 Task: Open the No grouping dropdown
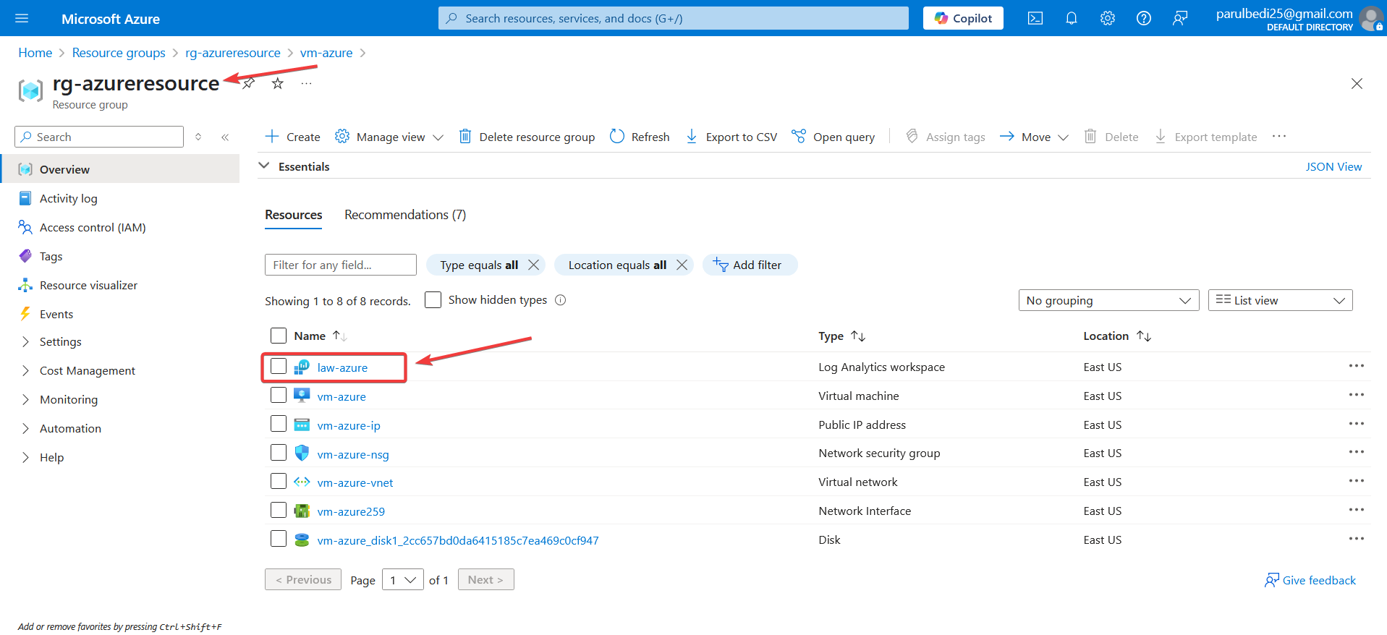click(1108, 300)
